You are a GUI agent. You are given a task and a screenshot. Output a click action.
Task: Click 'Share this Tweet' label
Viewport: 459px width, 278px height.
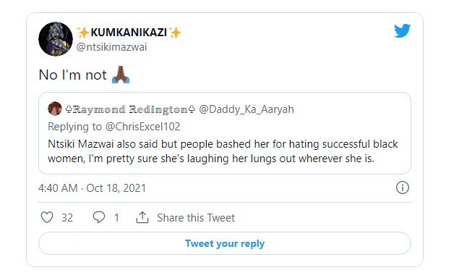pos(196,218)
